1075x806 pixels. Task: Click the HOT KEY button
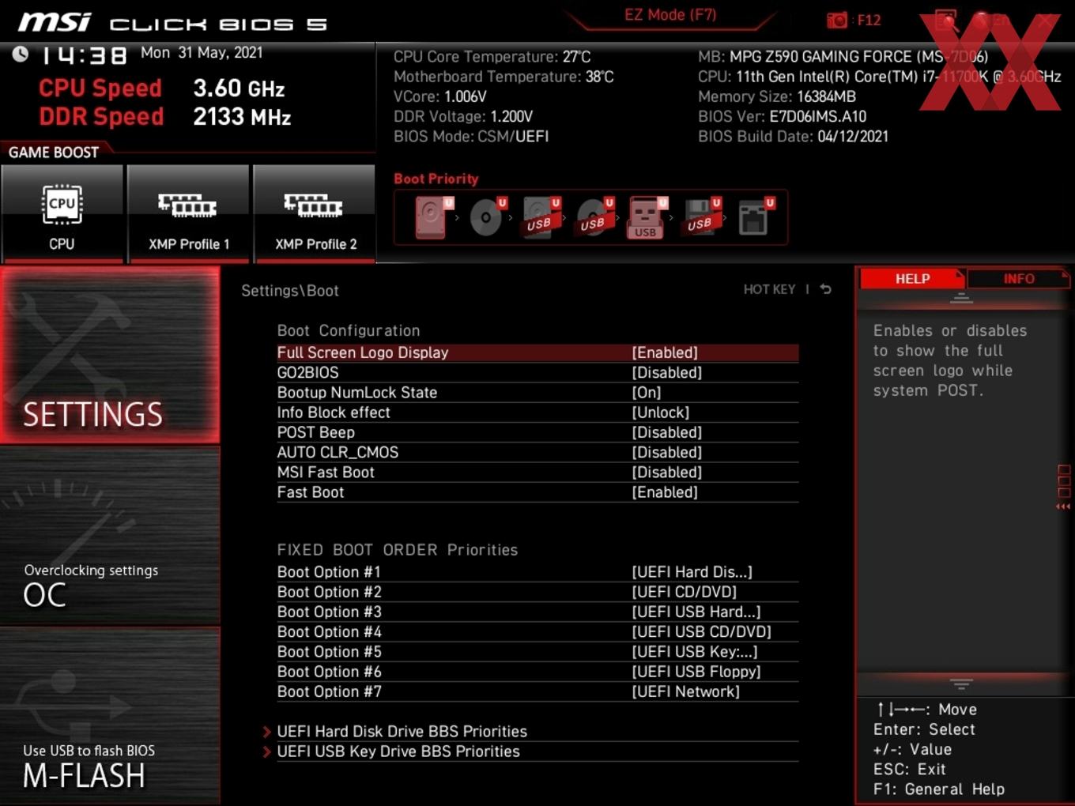point(769,289)
